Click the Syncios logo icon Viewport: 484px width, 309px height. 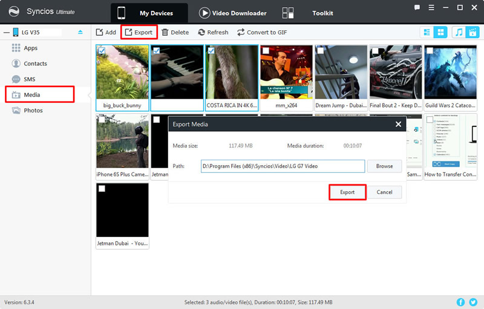coord(14,11)
